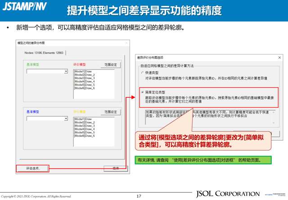
Task: Click the upper 范围设定 button
Action: point(110,65)
